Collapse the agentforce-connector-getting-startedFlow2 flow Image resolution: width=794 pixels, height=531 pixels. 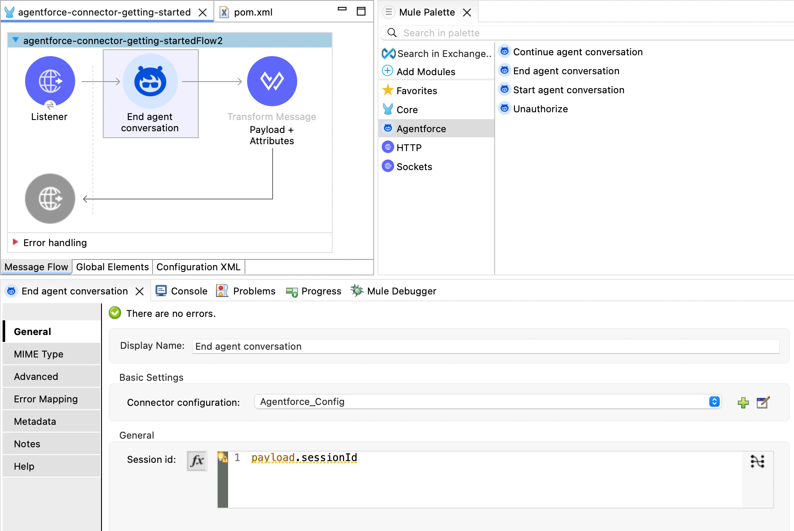click(16, 40)
